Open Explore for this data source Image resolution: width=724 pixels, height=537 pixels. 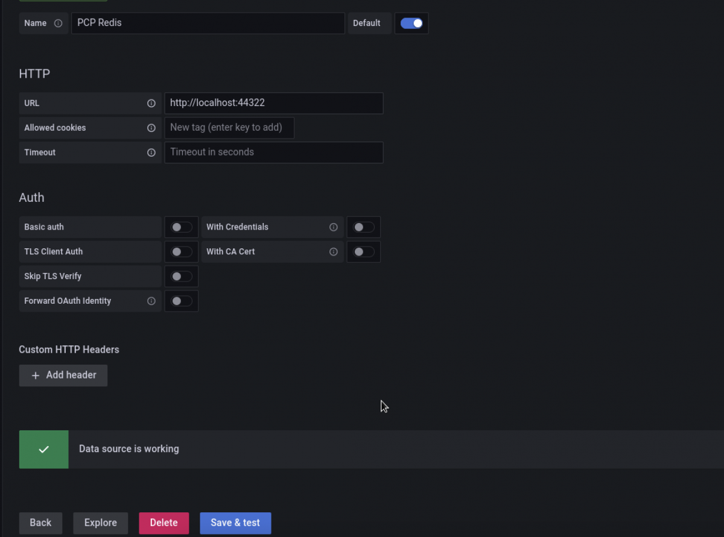pyautogui.click(x=100, y=523)
